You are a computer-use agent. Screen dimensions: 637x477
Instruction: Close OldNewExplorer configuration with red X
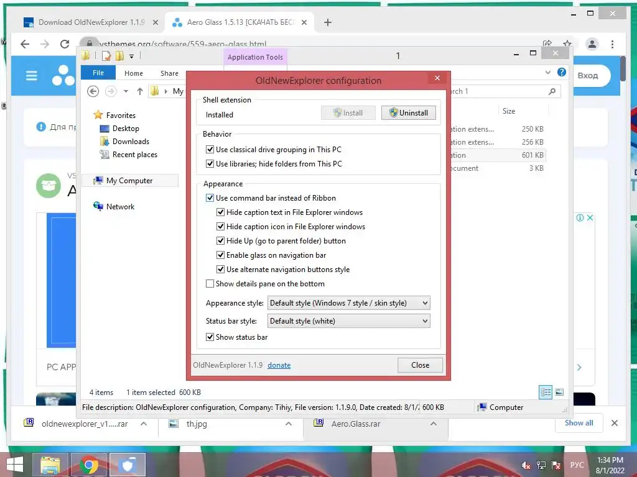click(x=437, y=78)
